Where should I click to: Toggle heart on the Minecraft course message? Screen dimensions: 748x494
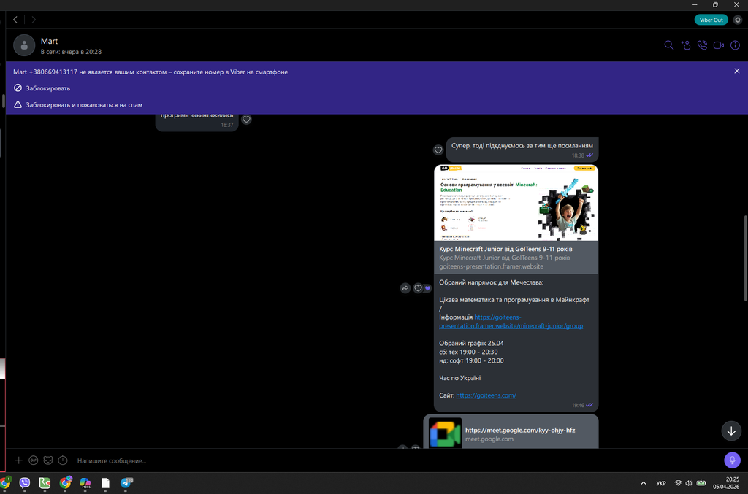419,288
